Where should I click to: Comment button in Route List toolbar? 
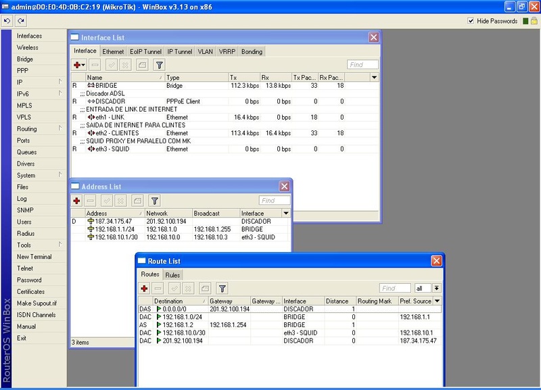pyautogui.click(x=205, y=288)
